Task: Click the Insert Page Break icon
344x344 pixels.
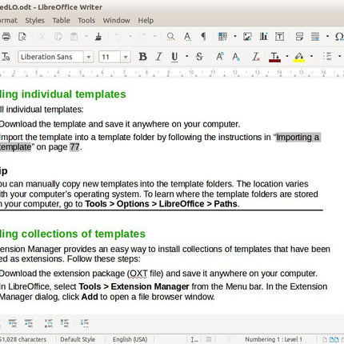Action: [x=299, y=36]
